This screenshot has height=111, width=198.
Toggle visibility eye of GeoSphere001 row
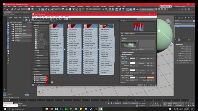12,37
